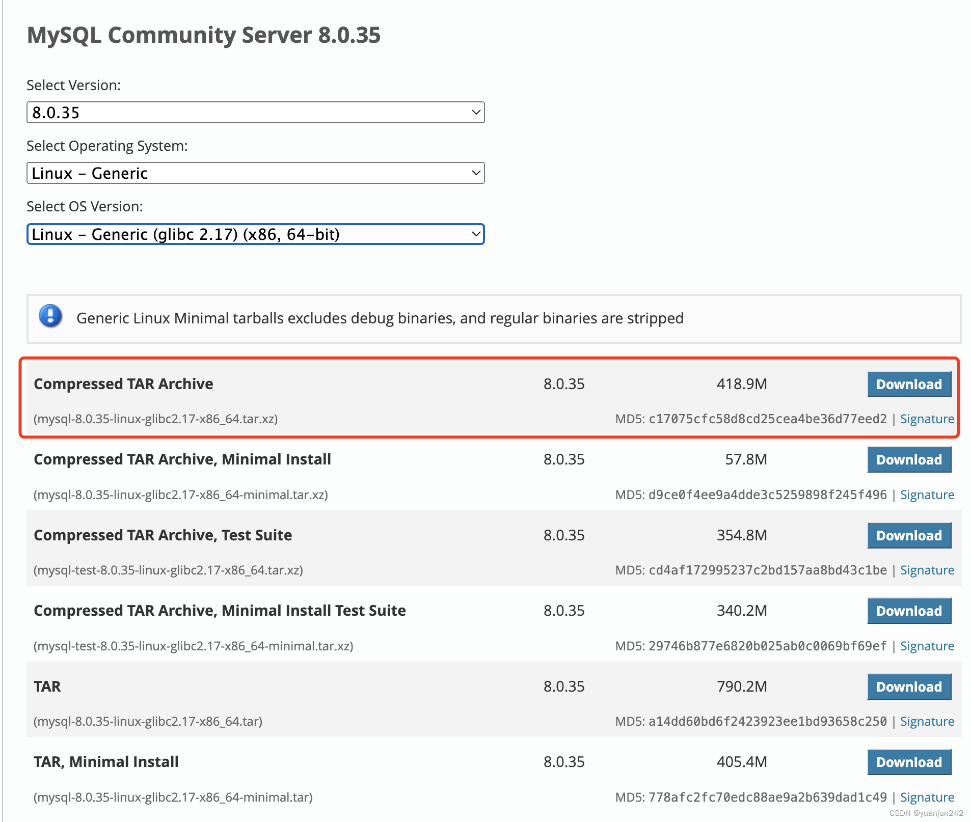The width and height of the screenshot is (971, 822).
Task: Click the MD5 hash a14dd60bd6f2423923ee1bd93658c250
Action: pos(768,722)
